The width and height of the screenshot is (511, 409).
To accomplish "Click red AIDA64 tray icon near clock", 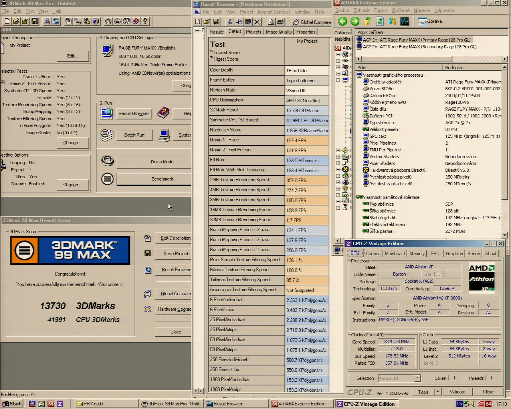I will 488,404.
